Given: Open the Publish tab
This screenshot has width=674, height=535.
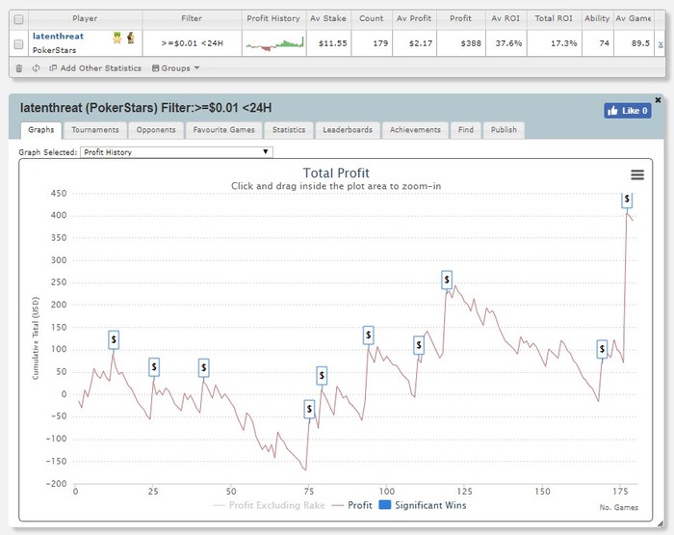Looking at the screenshot, I should [x=504, y=130].
